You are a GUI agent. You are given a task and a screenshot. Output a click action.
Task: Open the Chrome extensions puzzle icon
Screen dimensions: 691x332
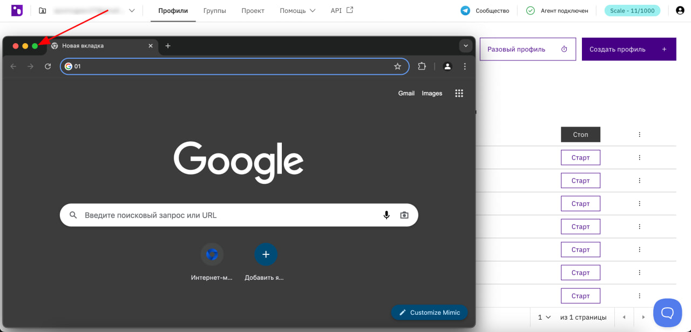coord(422,66)
